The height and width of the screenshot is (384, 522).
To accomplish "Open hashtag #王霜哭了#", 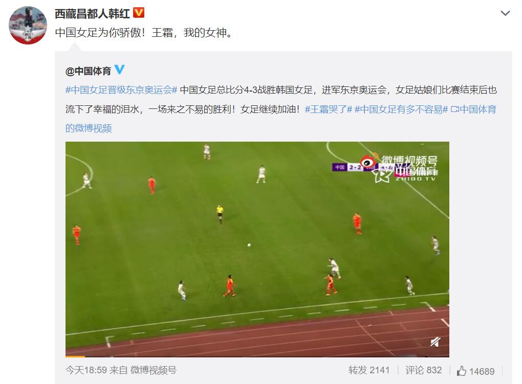I will tap(329, 109).
